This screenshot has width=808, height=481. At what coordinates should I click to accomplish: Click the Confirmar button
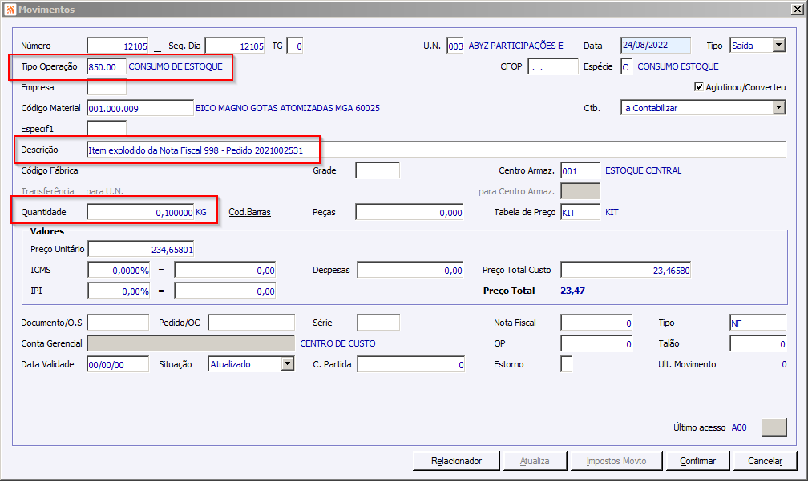(x=697, y=461)
